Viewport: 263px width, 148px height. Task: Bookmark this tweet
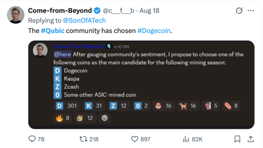pyautogui.click(x=237, y=139)
